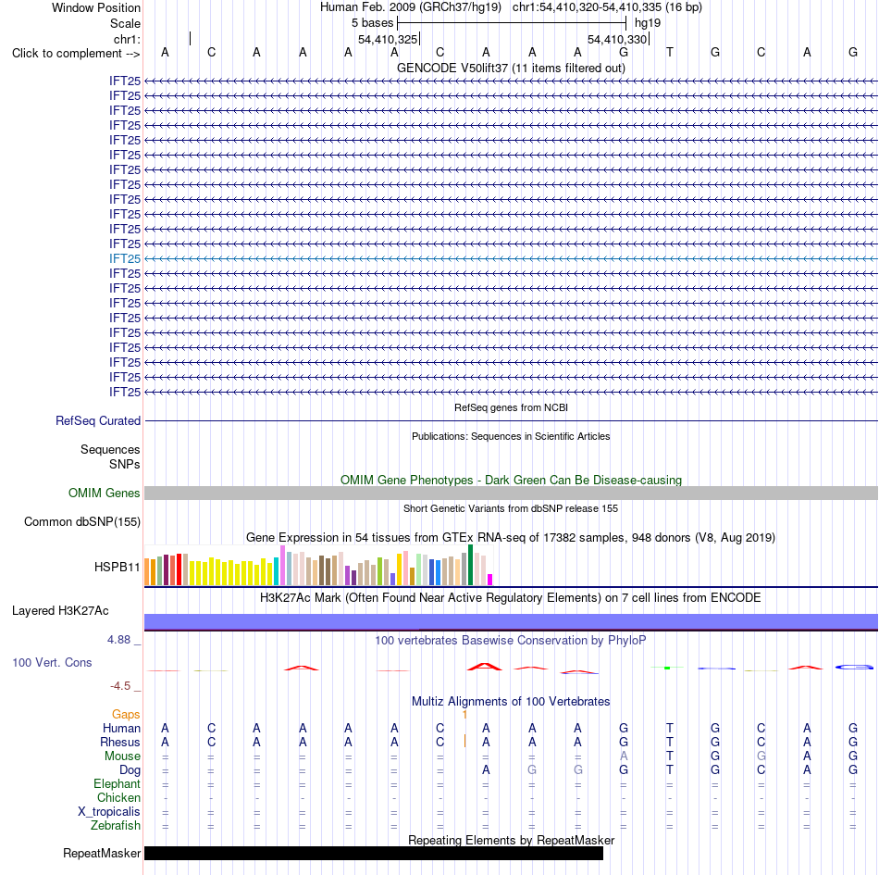Viewport: 879px width, 875px height.
Task: Click 'Short Genetic Variants from dbSNP release 155'
Action: click(511, 508)
